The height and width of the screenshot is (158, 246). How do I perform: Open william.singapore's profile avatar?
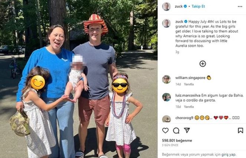coord(166,79)
